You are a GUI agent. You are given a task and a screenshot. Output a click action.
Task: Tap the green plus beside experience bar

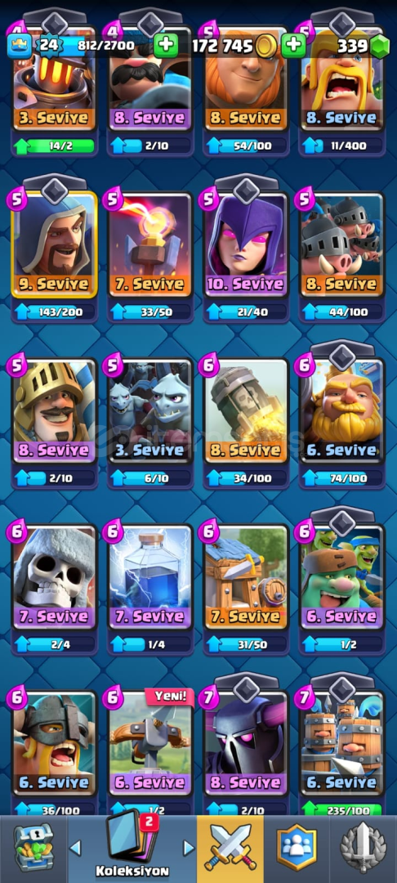166,46
